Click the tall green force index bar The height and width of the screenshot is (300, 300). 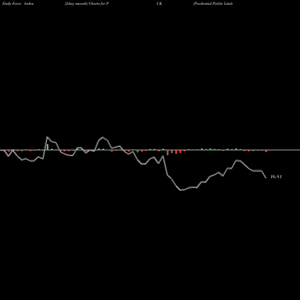pyautogui.click(x=47, y=147)
